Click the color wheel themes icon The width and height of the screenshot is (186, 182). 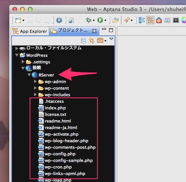click(x=184, y=20)
